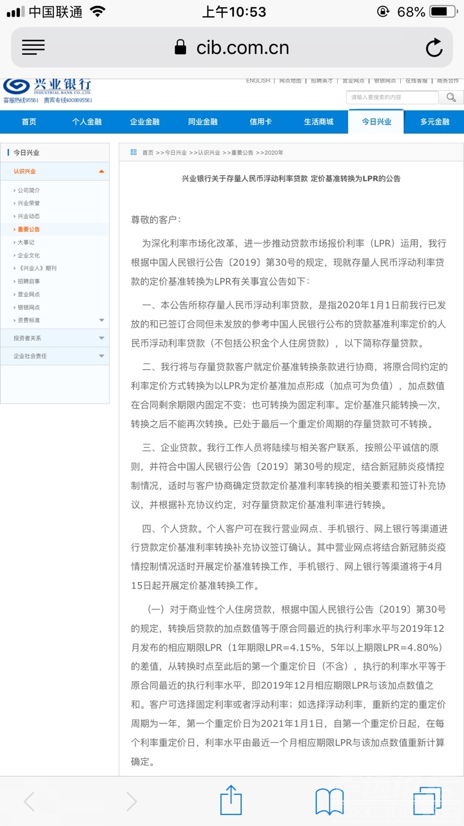Go back with the back arrow
The width and height of the screenshot is (464, 826).
click(29, 801)
